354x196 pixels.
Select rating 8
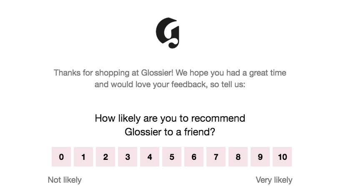pos(238,157)
